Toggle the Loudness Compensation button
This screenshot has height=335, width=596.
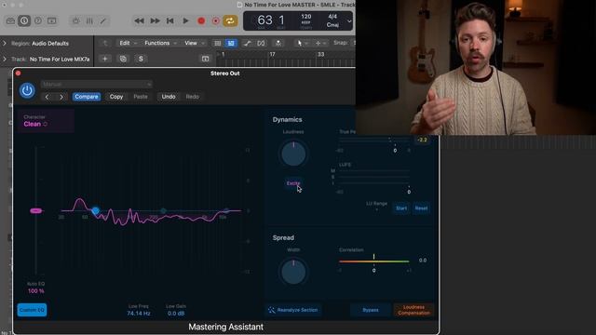point(413,310)
